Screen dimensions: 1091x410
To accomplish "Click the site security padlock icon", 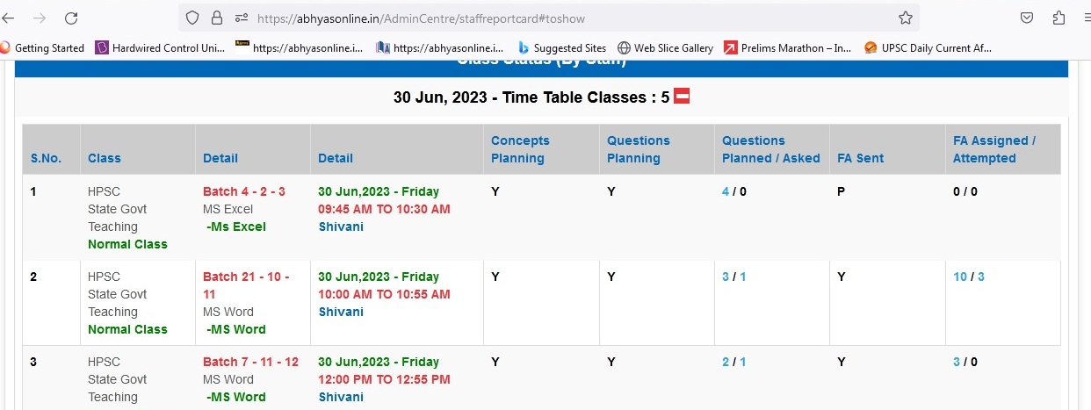I will pos(217,18).
